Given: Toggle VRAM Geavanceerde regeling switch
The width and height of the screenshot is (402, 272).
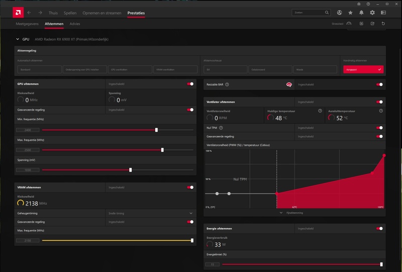Looking at the screenshot, I should pyautogui.click(x=190, y=222).
